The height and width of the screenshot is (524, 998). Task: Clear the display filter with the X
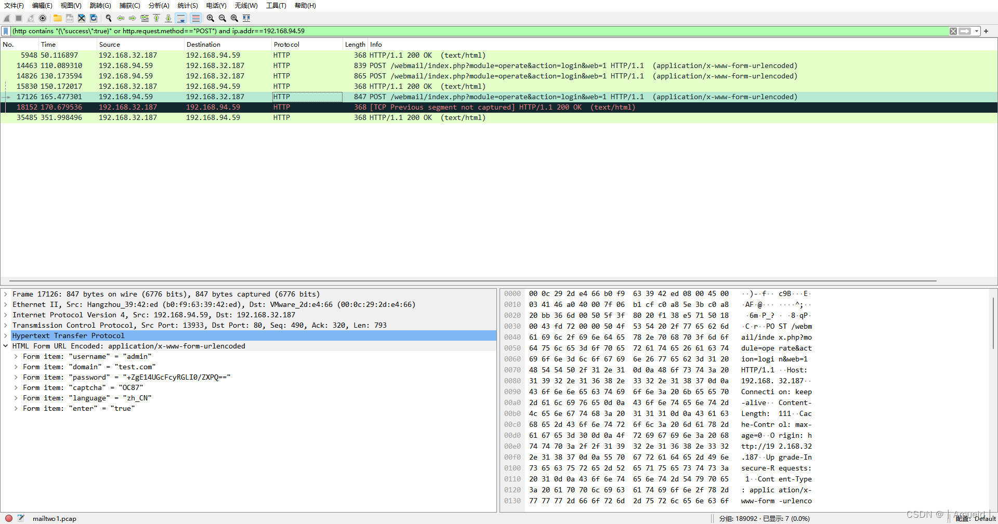(x=953, y=31)
